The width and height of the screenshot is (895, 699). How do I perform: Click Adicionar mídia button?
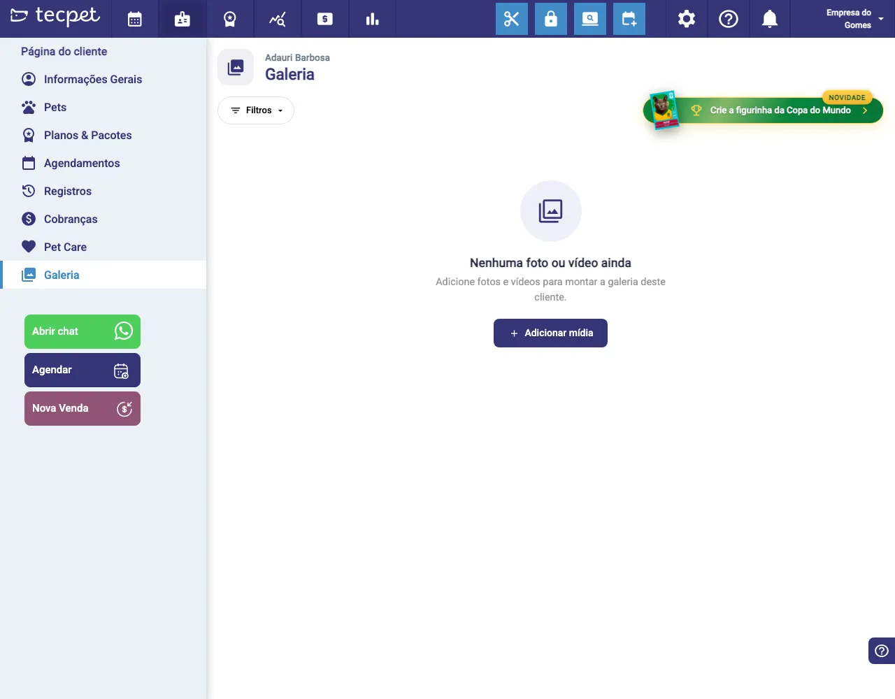point(550,333)
